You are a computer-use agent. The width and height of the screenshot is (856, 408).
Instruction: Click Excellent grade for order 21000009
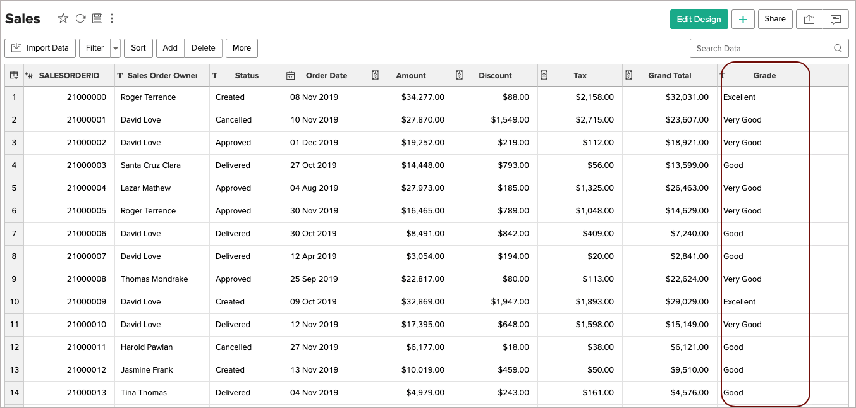point(764,302)
